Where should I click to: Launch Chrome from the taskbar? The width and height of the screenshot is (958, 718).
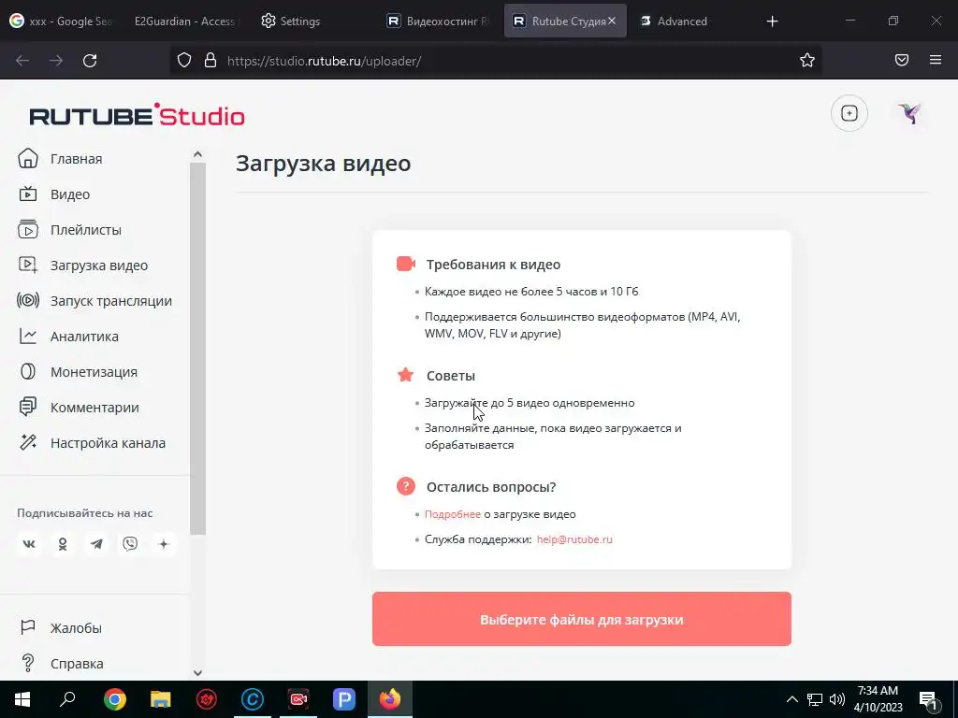[x=115, y=699]
